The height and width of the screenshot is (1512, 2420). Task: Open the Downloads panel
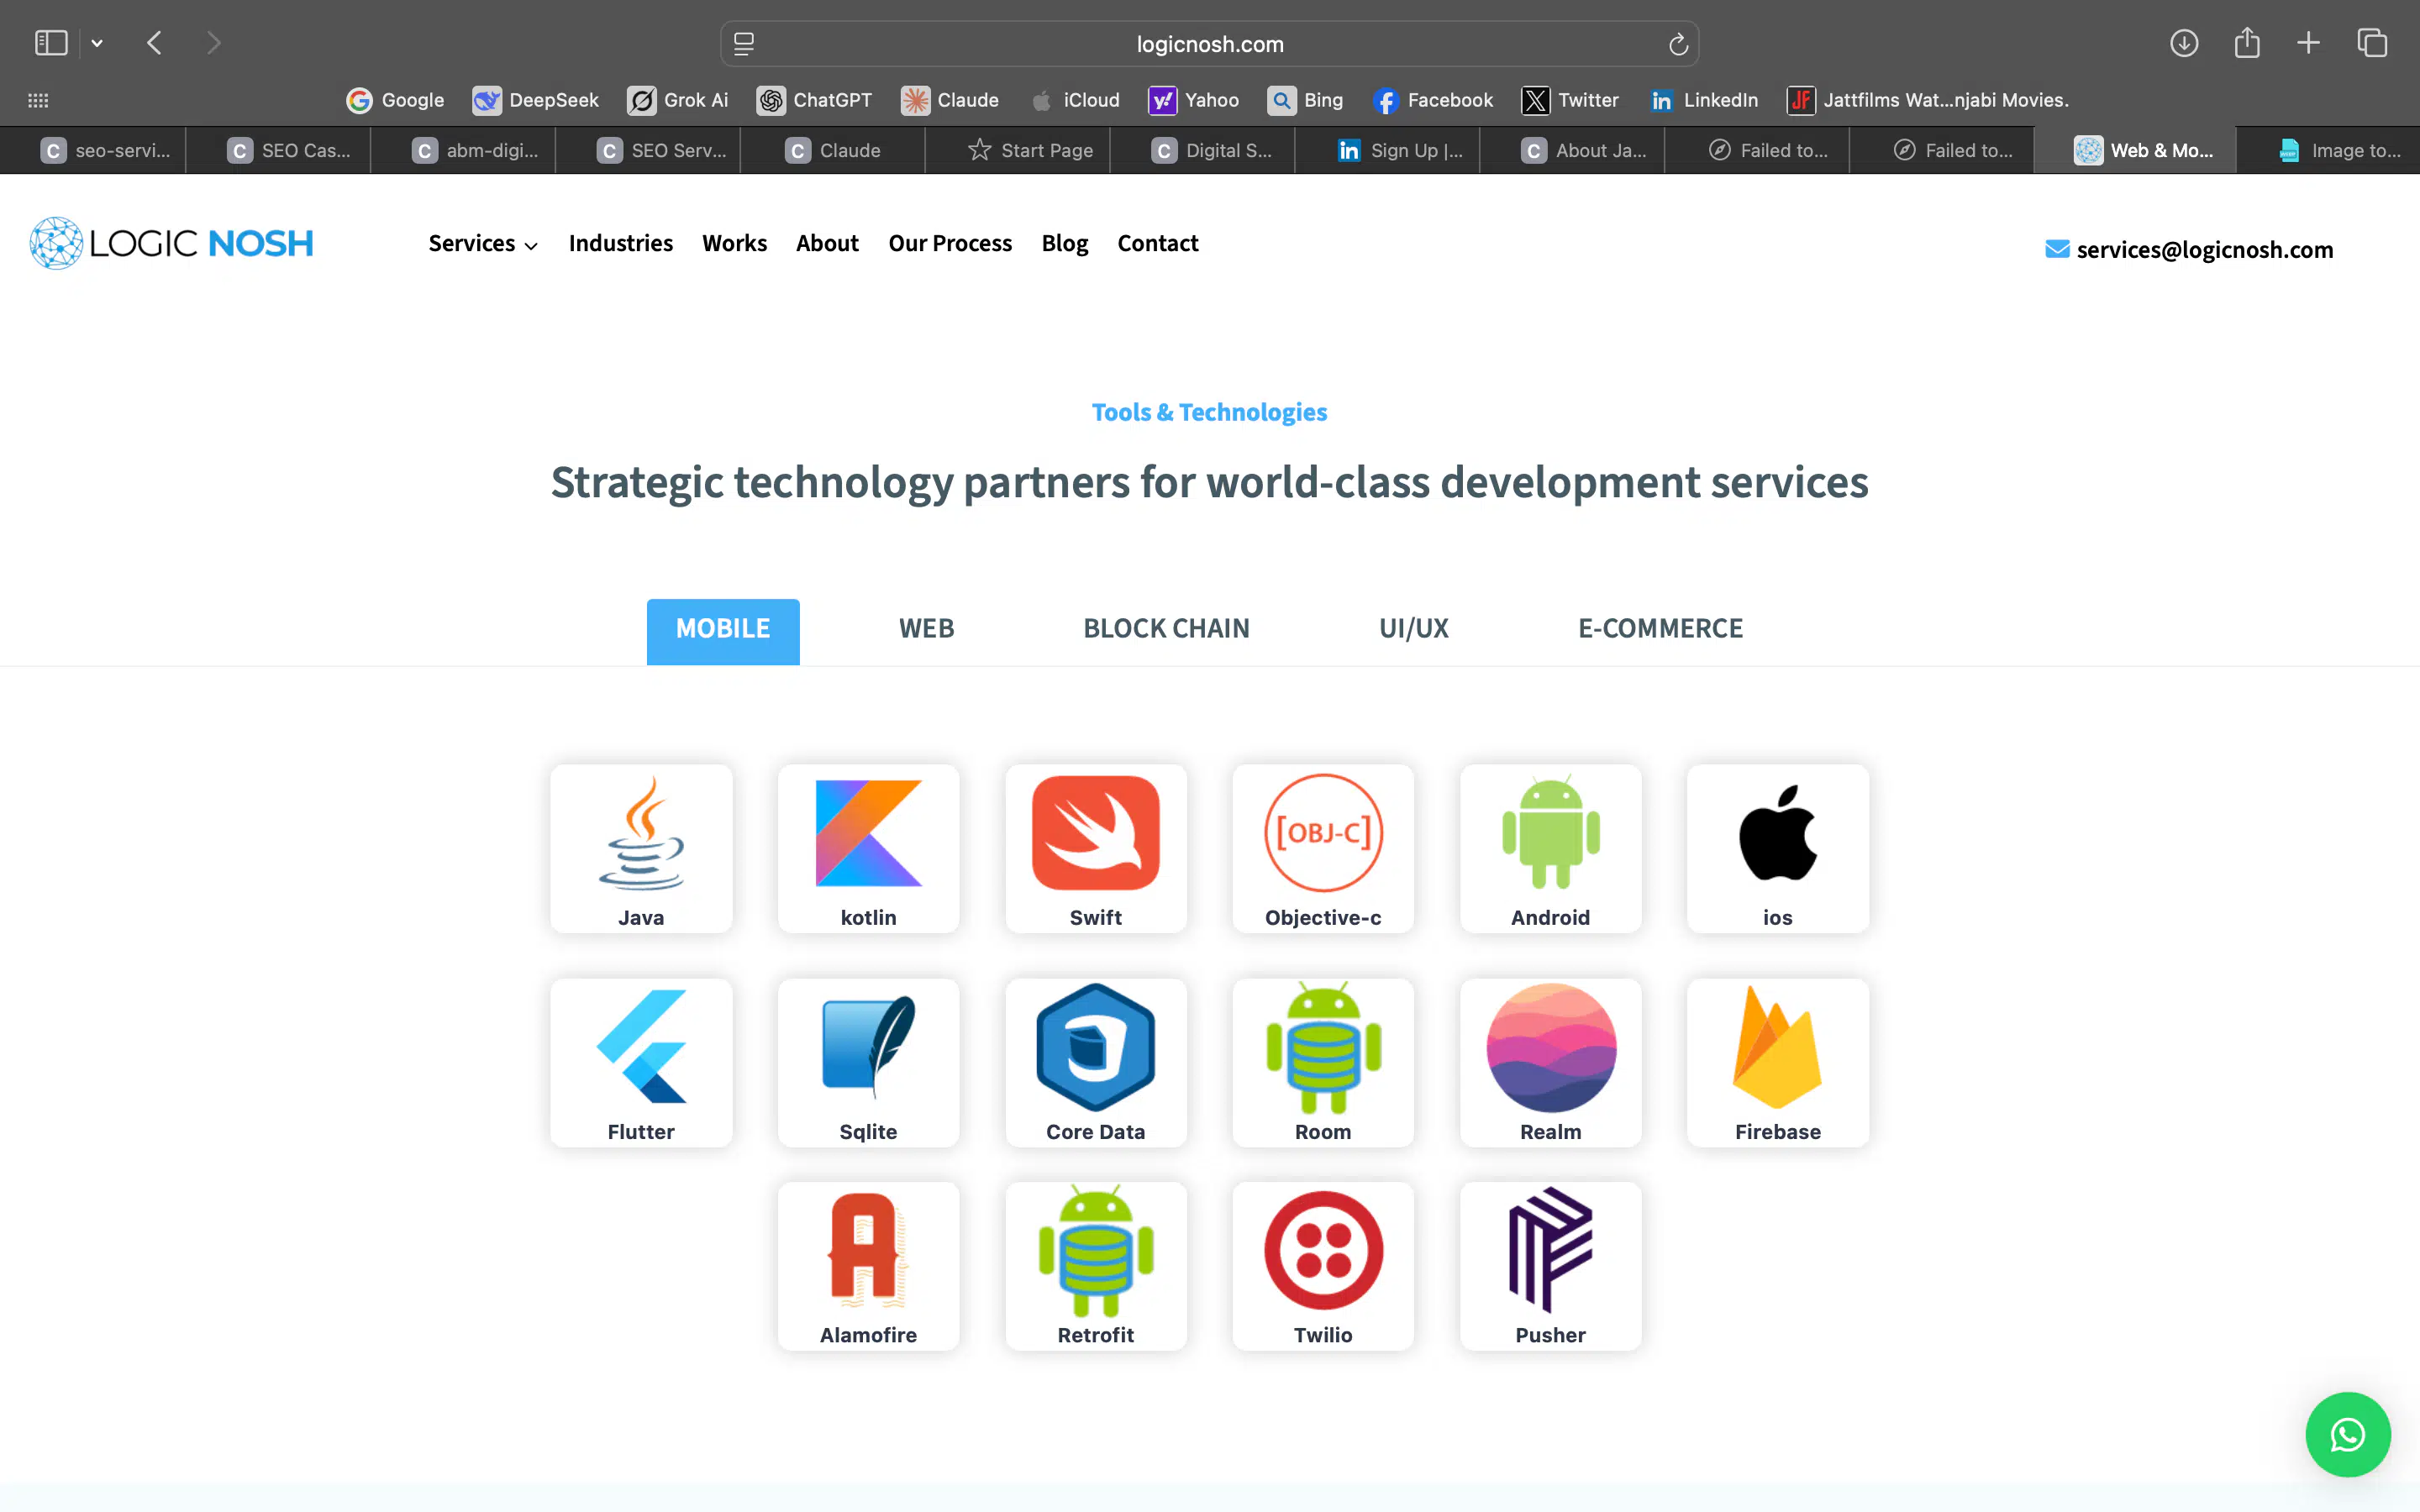(2184, 43)
